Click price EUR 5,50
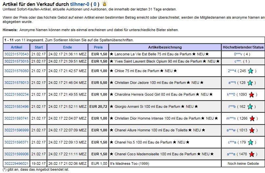The image size is (265, 173). 99,83
